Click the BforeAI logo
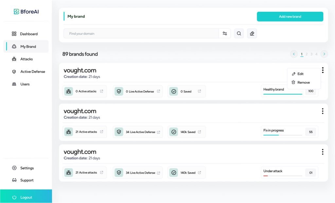The image size is (335, 203). (x=26, y=12)
